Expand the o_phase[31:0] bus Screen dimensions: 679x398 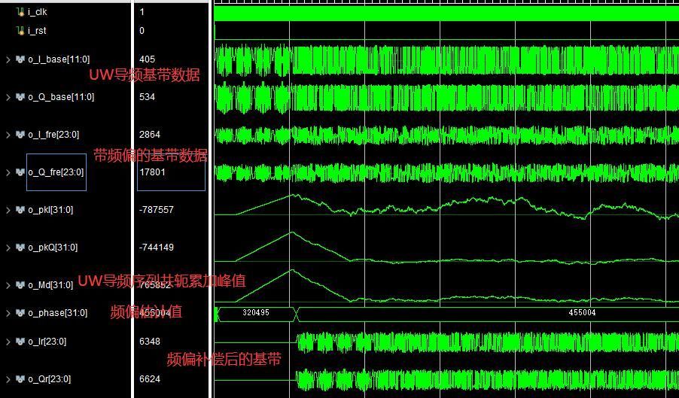point(8,313)
